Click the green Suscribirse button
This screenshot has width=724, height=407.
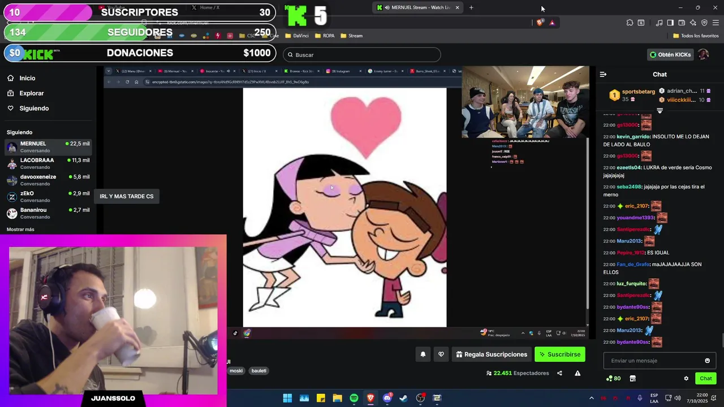[x=560, y=354]
